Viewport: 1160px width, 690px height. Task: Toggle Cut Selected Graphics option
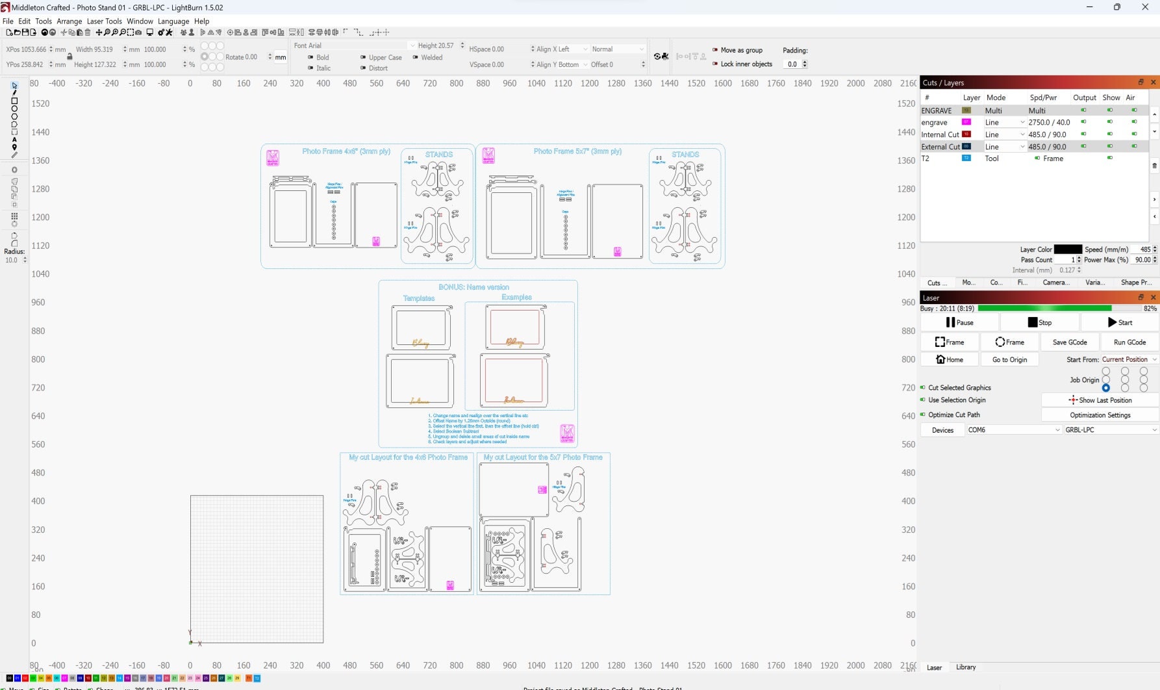923,387
